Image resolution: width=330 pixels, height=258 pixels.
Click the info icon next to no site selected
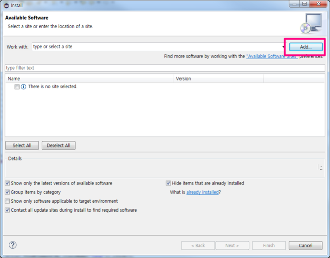tap(24, 86)
